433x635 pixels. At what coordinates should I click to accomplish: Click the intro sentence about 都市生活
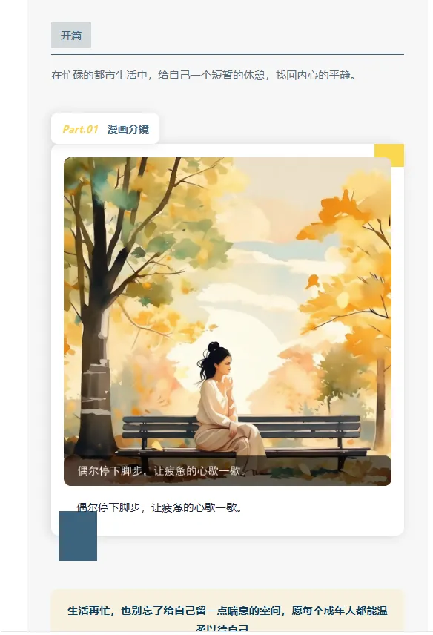204,75
